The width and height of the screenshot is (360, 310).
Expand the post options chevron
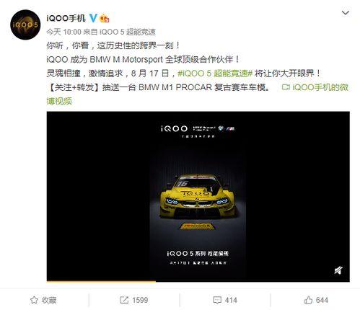tap(346, 12)
